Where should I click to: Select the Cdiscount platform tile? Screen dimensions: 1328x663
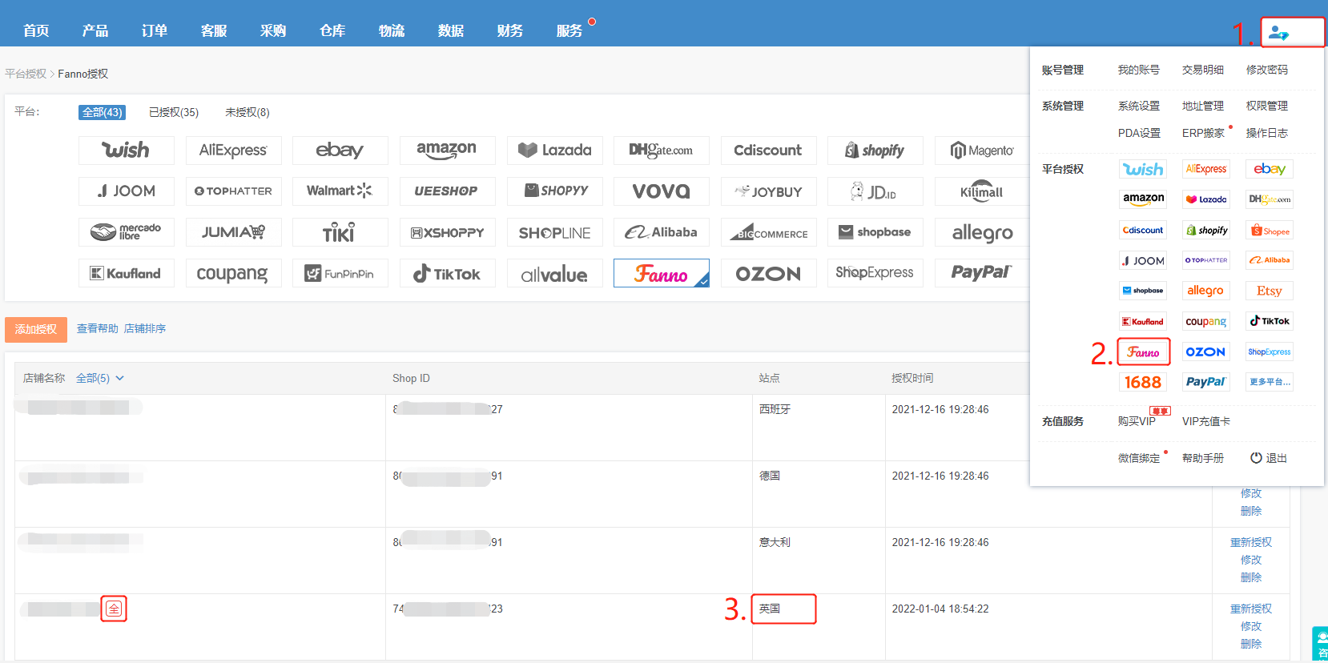[768, 151]
